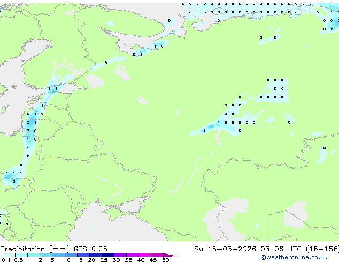This screenshot has height=262, width=339.
Task: Select the (18+156) forecast run text
Action: (x=322, y=249)
